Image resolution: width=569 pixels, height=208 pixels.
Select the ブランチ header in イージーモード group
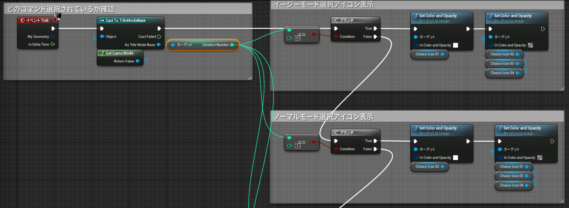356,20
